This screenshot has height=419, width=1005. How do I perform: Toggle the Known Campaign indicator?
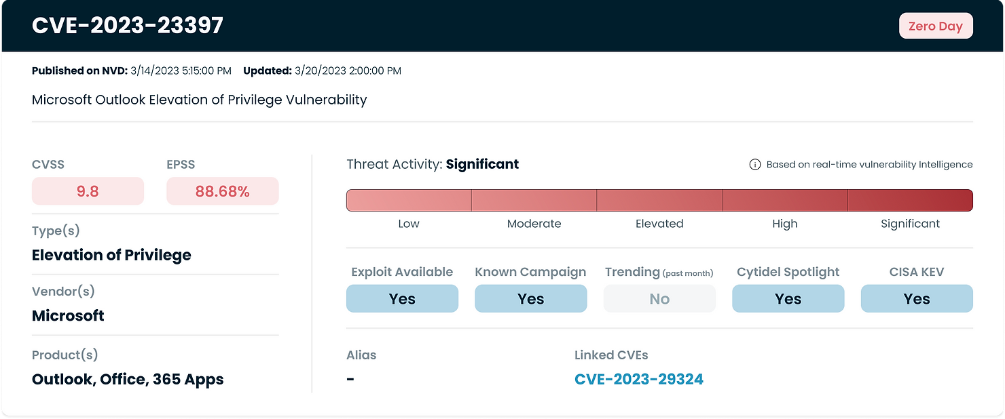click(530, 298)
